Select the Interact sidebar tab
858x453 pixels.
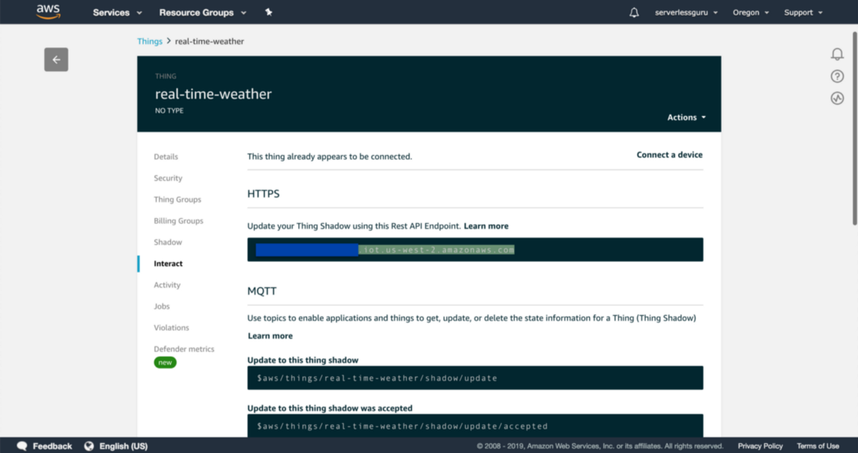(168, 264)
